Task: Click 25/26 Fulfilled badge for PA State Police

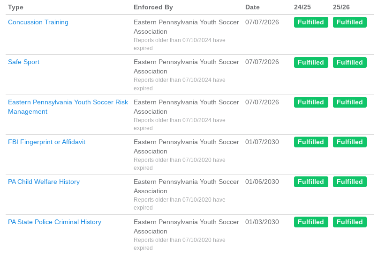Action: pyautogui.click(x=350, y=222)
